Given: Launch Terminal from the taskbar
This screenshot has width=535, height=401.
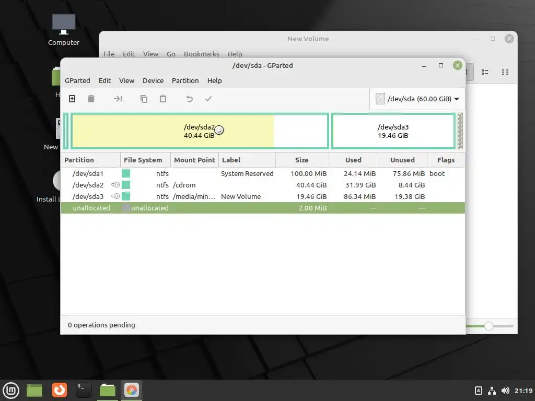Looking at the screenshot, I should pyautogui.click(x=83, y=391).
